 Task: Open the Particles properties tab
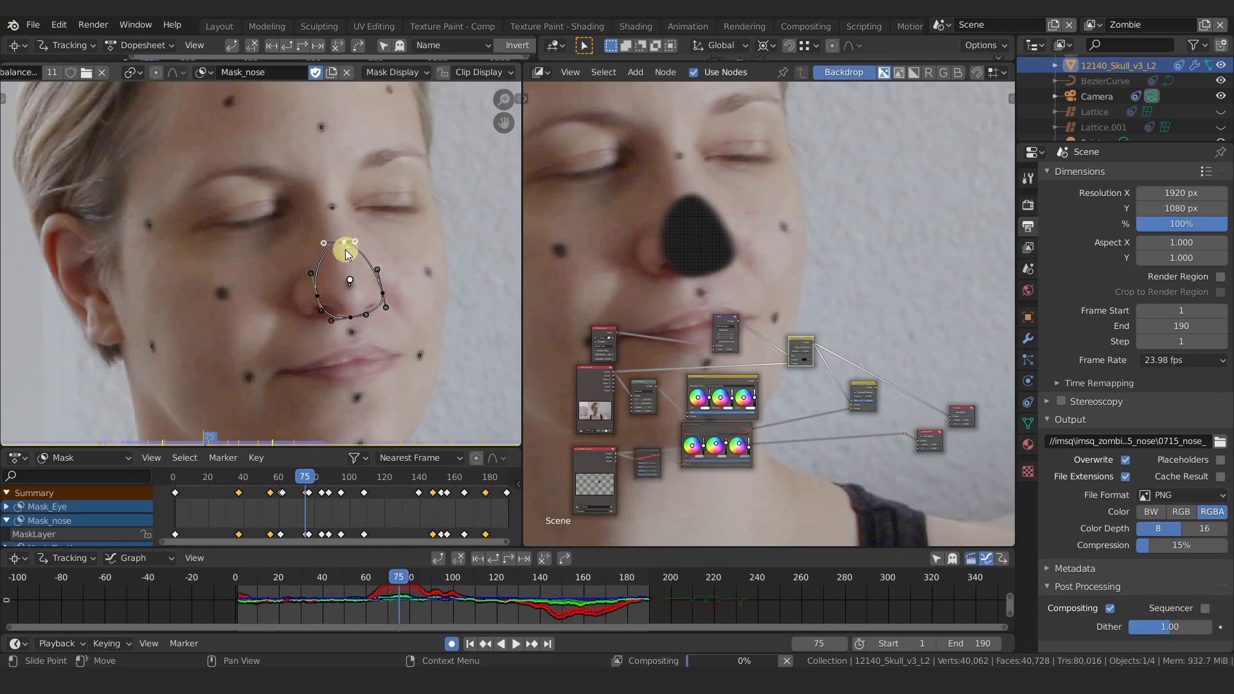pyautogui.click(x=1028, y=360)
